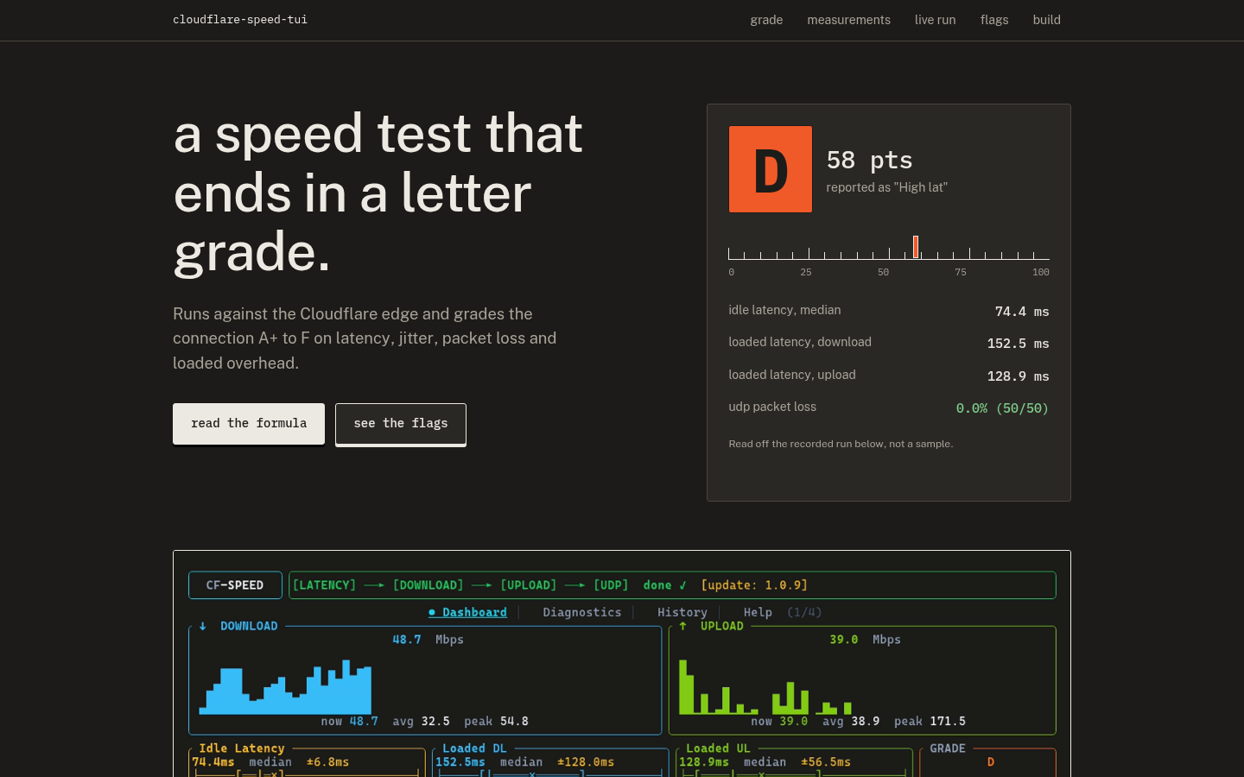Click the Loaded UL panel title
The height and width of the screenshot is (777, 1244).
click(718, 749)
